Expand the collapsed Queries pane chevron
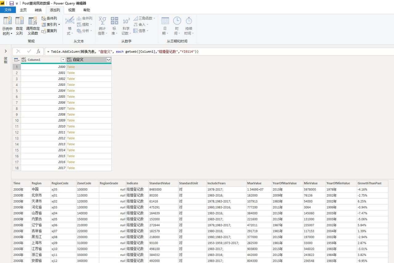This screenshot has width=394, height=263. 6,51
